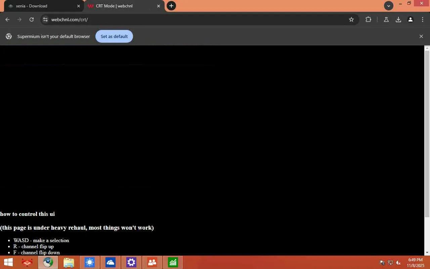Viewport: 430px width, 269px height.
Task: Click the Supermium browser taskbar icon
Action: coord(48,262)
